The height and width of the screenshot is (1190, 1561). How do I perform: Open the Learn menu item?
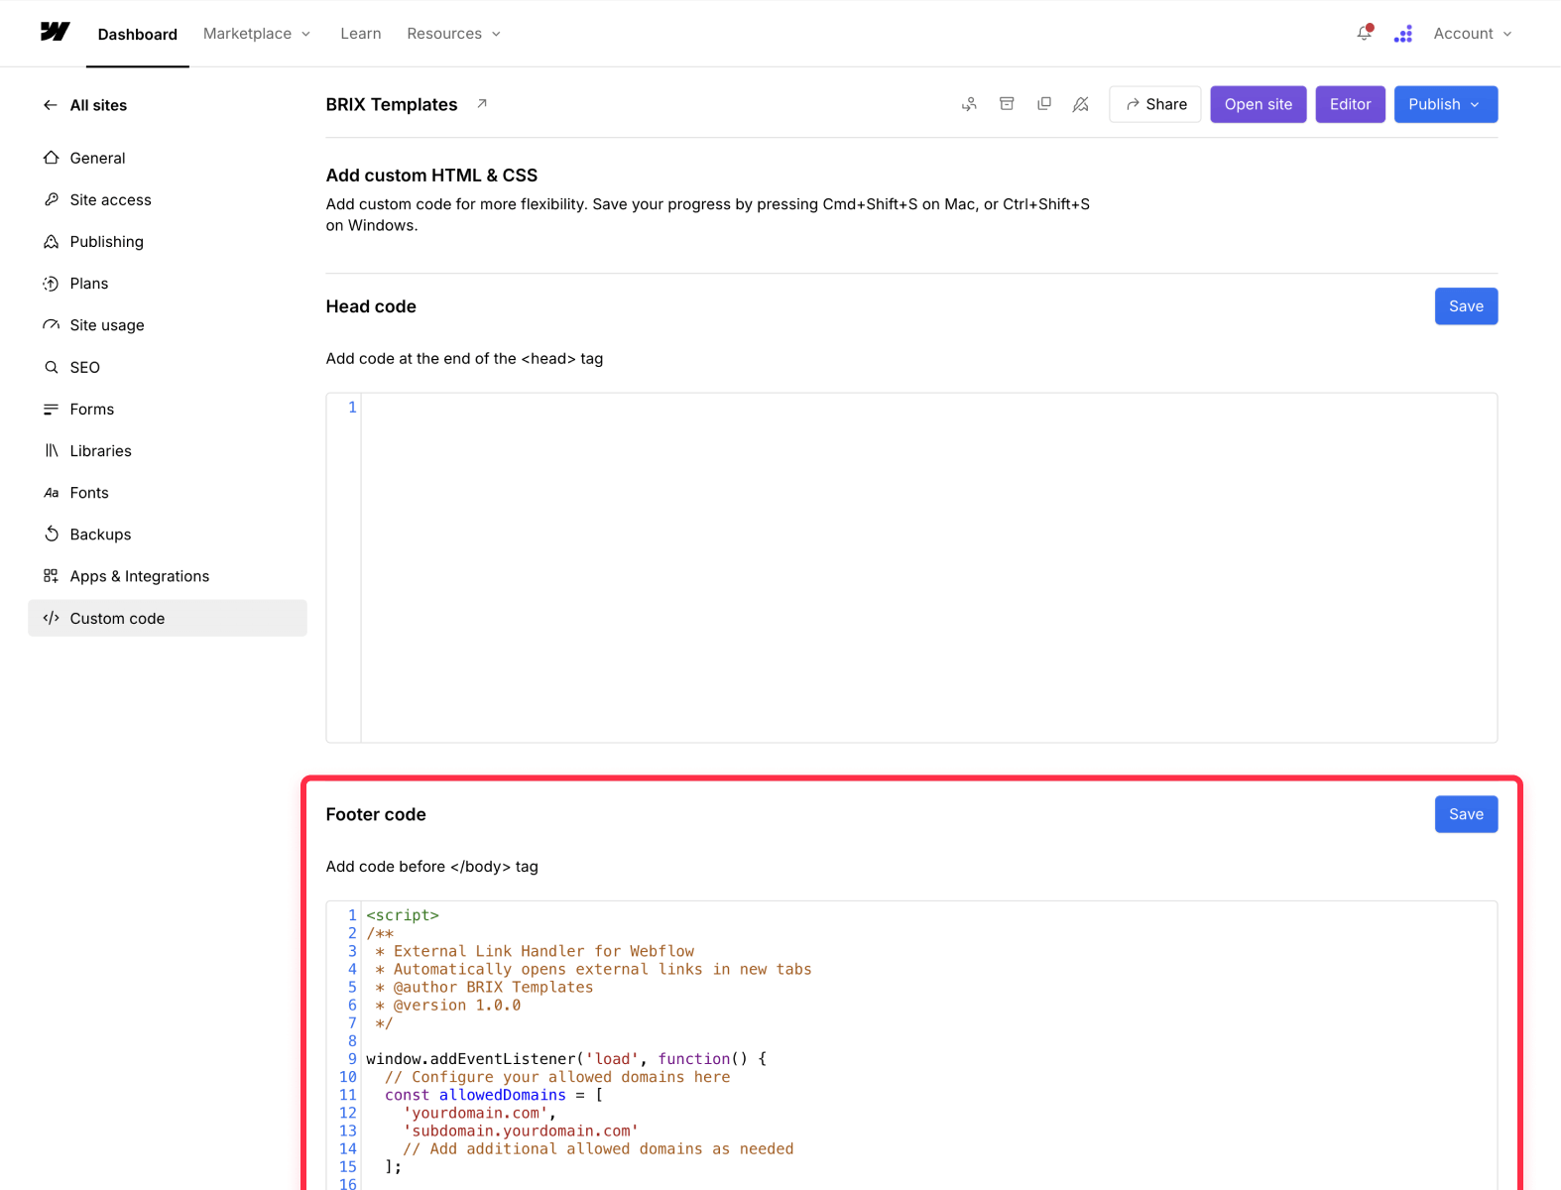click(x=361, y=34)
